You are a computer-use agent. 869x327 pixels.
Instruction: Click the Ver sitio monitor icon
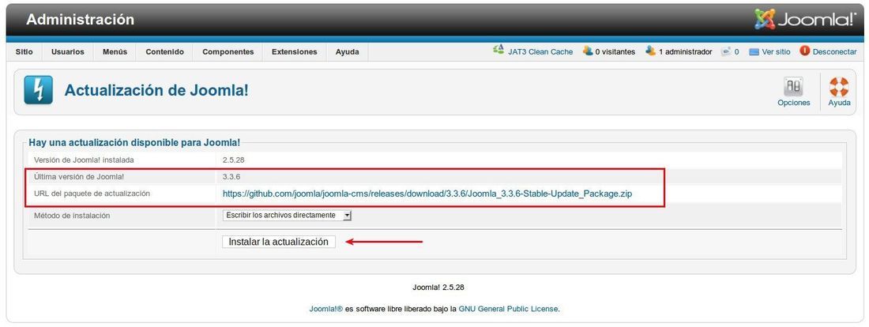(x=754, y=51)
